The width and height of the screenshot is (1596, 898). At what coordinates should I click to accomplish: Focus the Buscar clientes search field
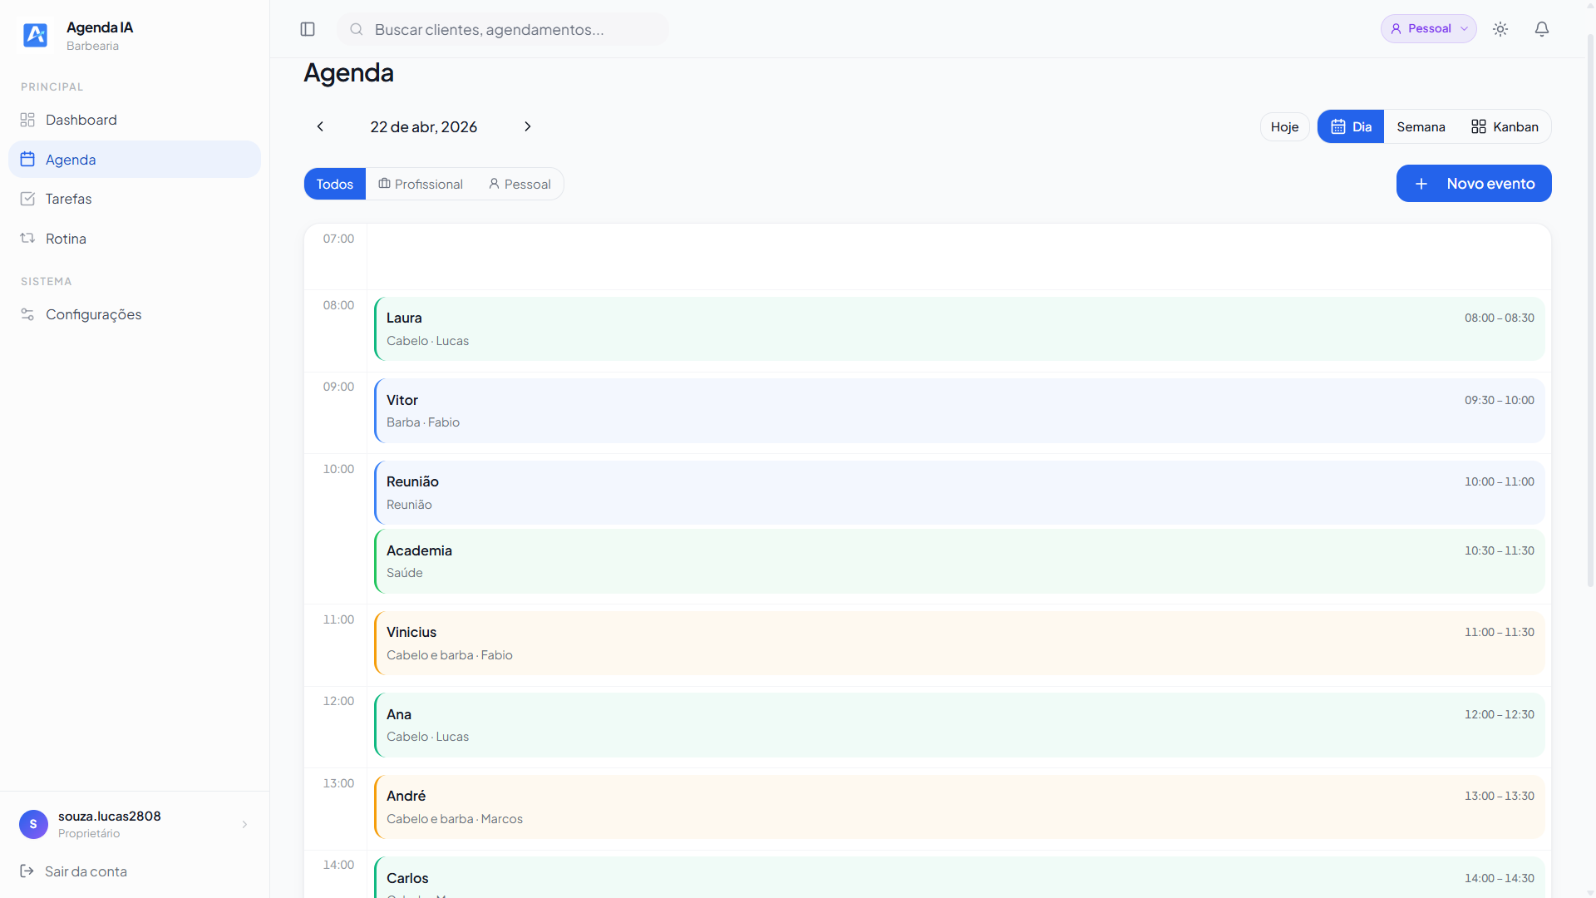pyautogui.click(x=503, y=29)
